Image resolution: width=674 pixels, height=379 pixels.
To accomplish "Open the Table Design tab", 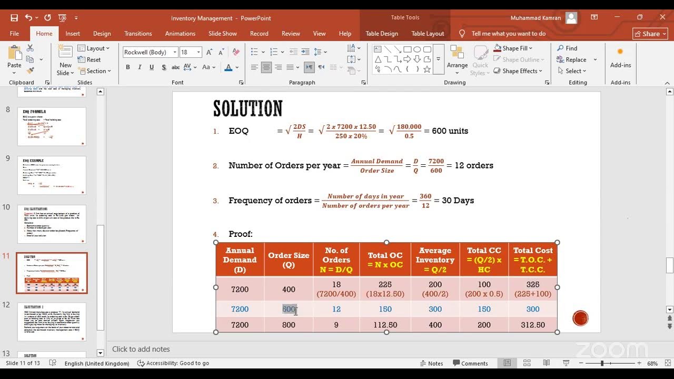I will tap(382, 34).
